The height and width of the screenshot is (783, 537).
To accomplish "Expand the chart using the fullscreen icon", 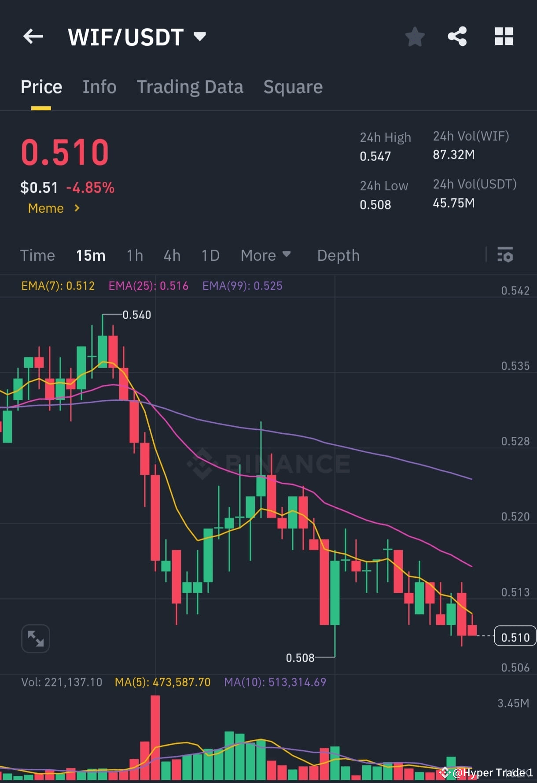I will (35, 638).
